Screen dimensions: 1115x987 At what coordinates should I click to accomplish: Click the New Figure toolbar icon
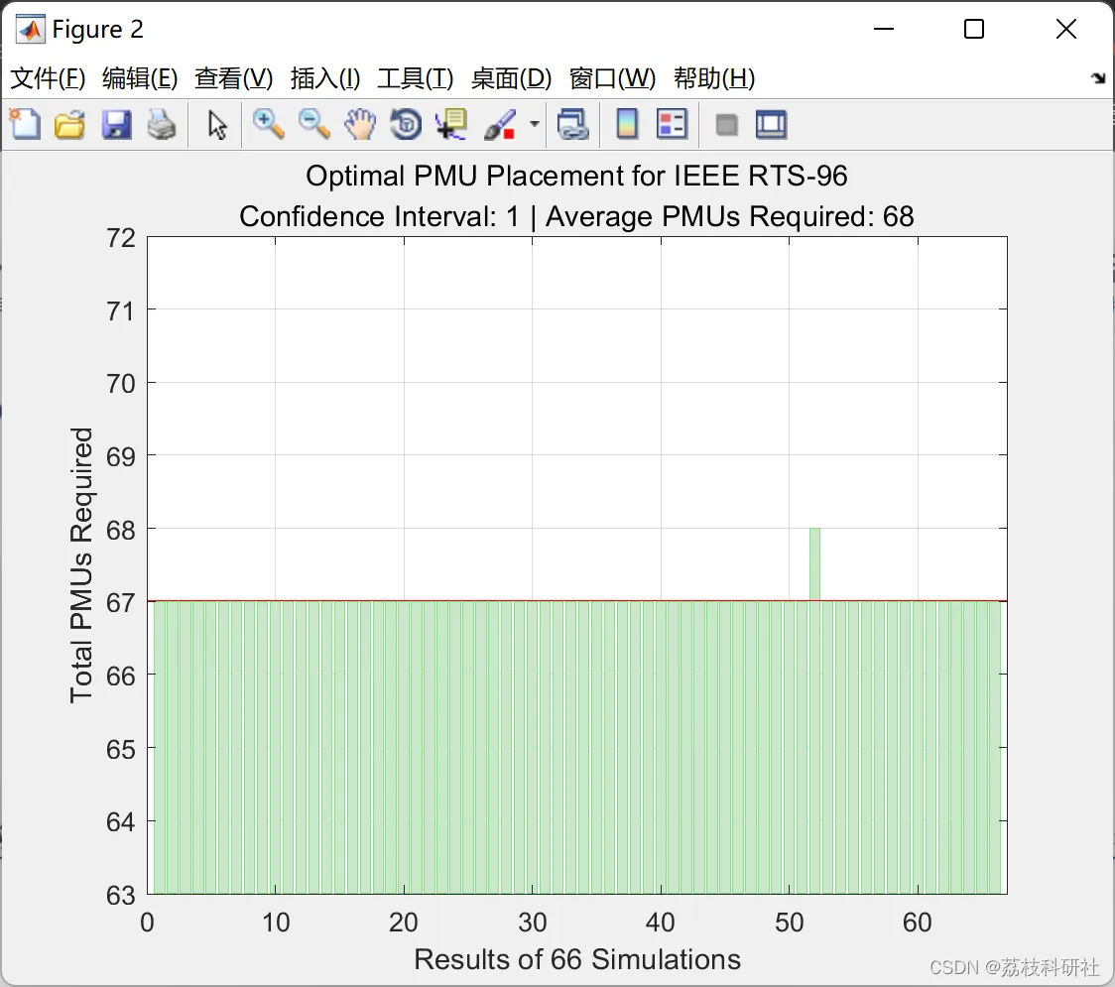click(25, 124)
